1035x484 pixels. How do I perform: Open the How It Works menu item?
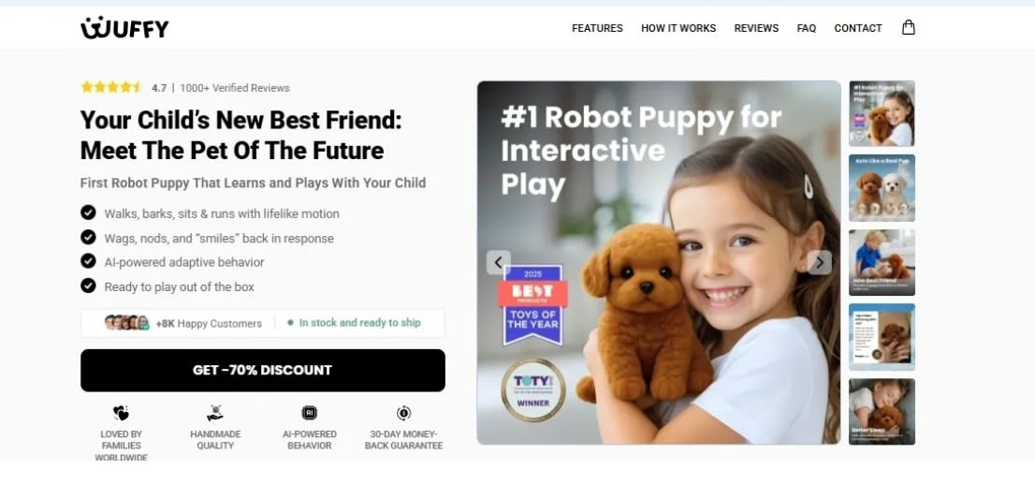tap(678, 28)
